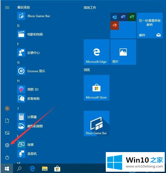The height and width of the screenshot is (173, 166).
Task: Click the letter D section header
Action: 18,26
